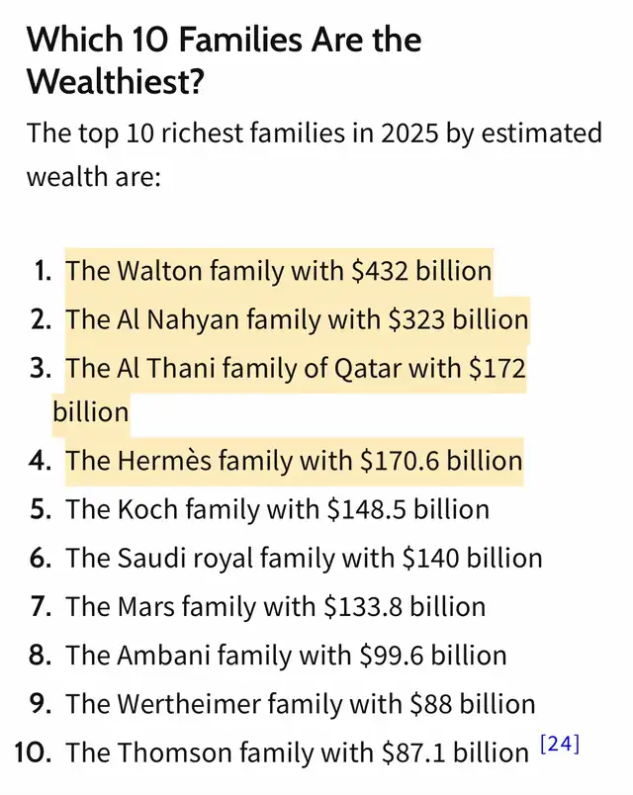Click the [24] citation link

pos(560,744)
